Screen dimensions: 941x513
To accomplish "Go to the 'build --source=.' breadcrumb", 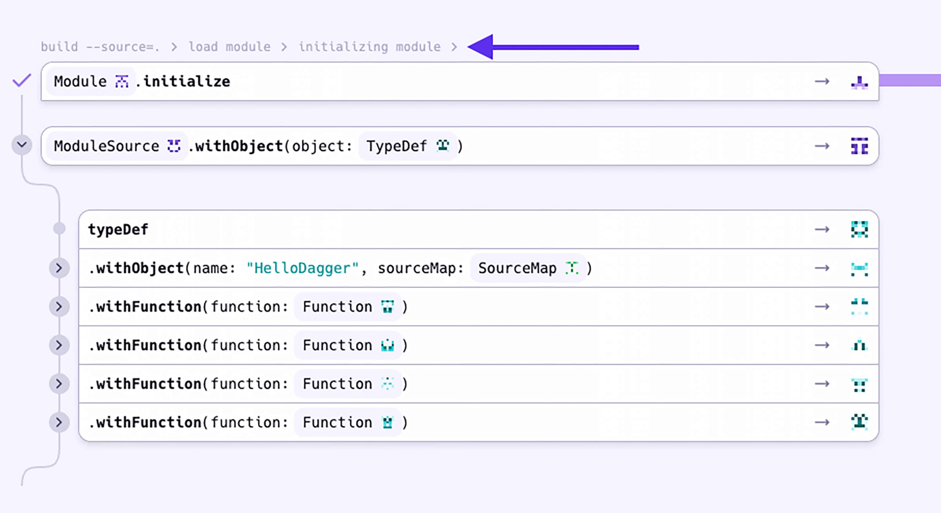I will [x=100, y=47].
